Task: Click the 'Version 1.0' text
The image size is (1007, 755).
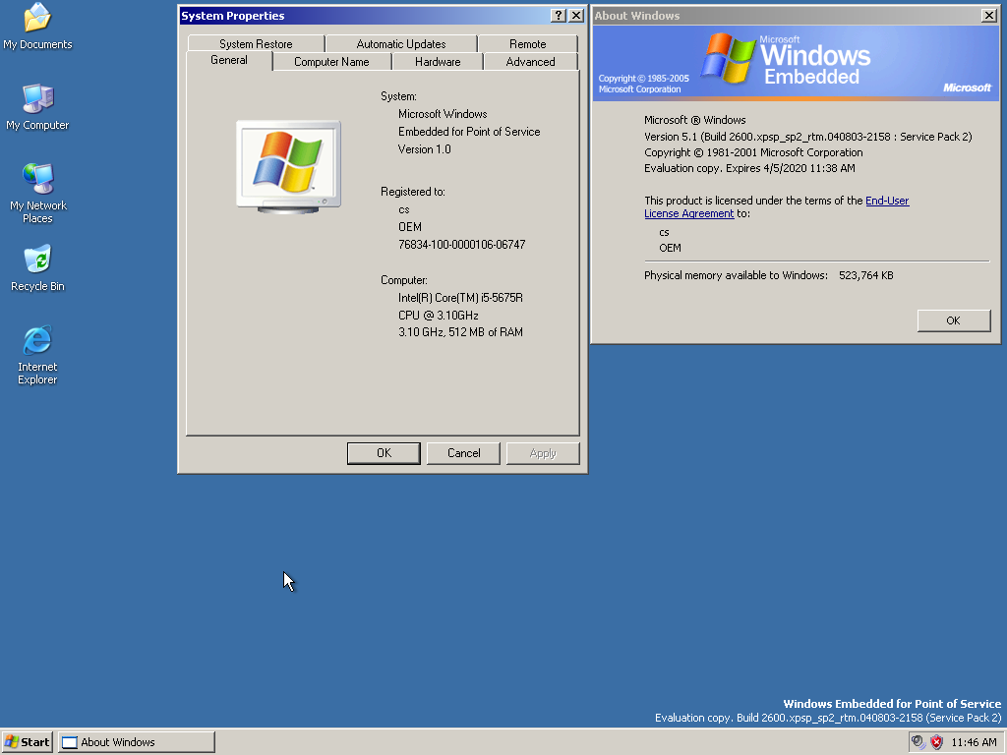Action: (425, 149)
